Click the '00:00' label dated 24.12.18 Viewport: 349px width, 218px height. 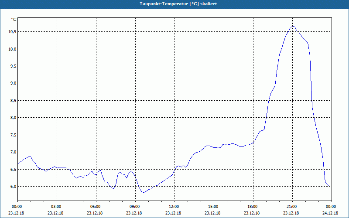(x=332, y=207)
